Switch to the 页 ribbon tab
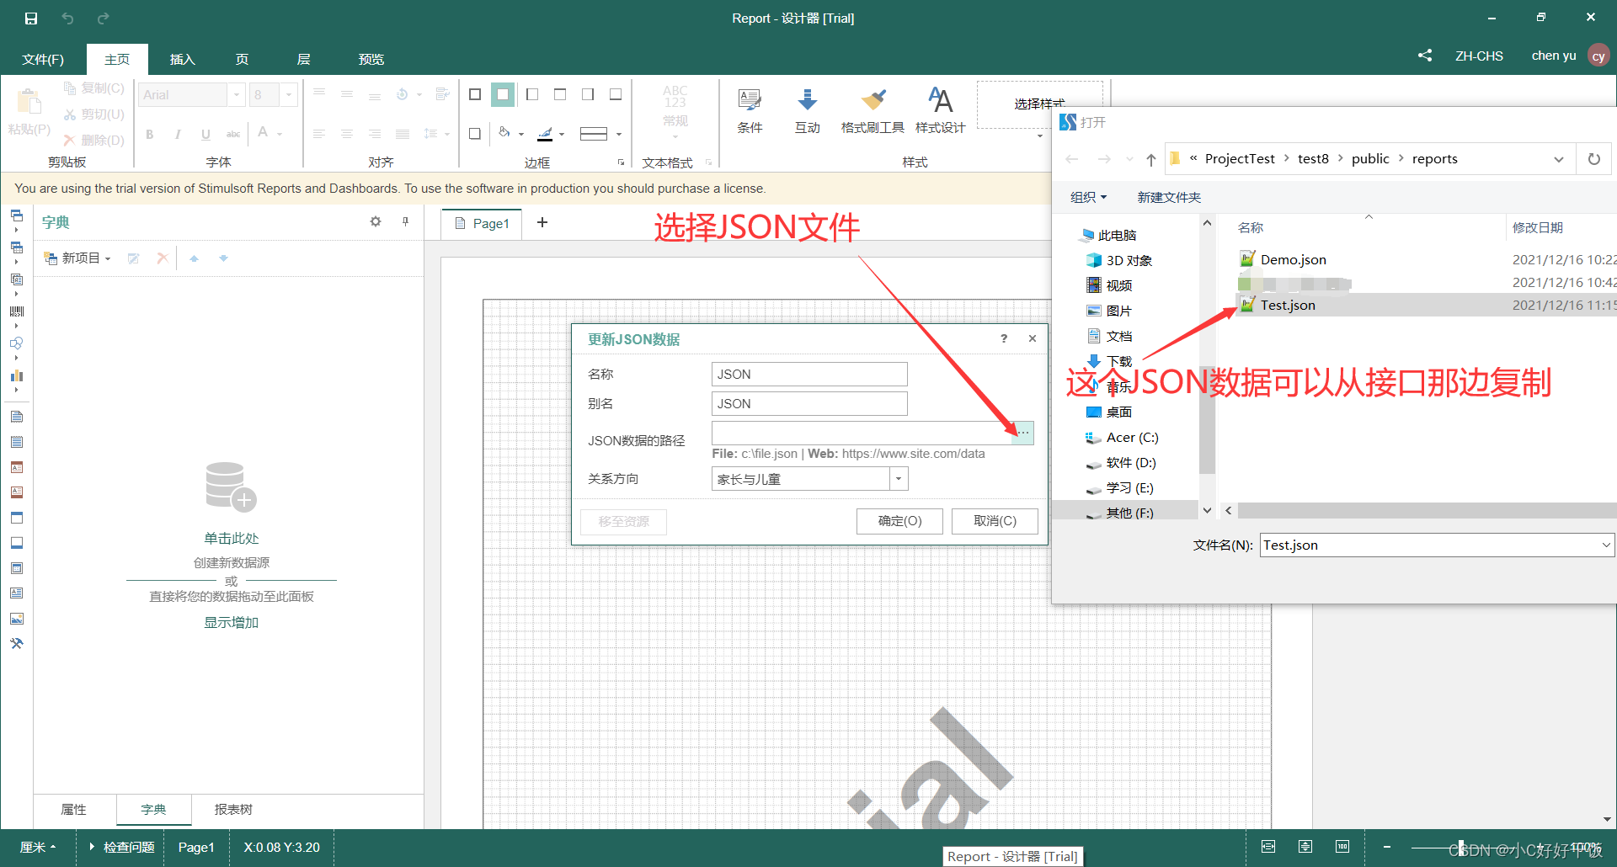This screenshot has width=1617, height=867. pyautogui.click(x=242, y=59)
